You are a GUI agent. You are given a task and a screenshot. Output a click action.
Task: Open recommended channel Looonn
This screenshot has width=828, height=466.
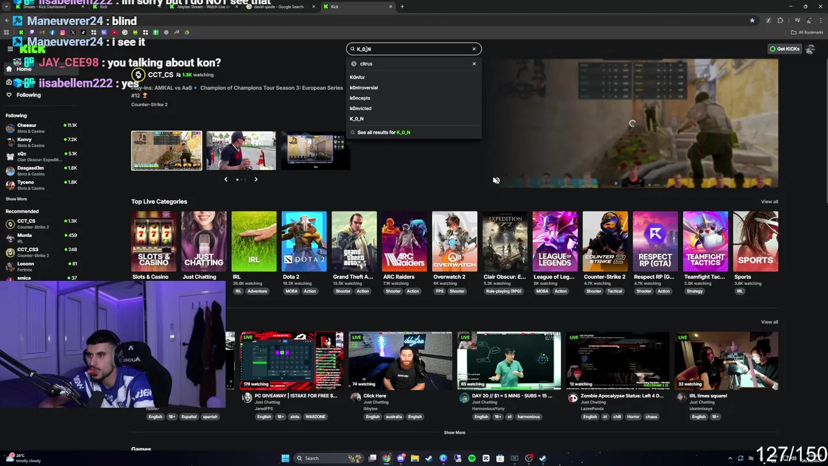tap(40, 266)
